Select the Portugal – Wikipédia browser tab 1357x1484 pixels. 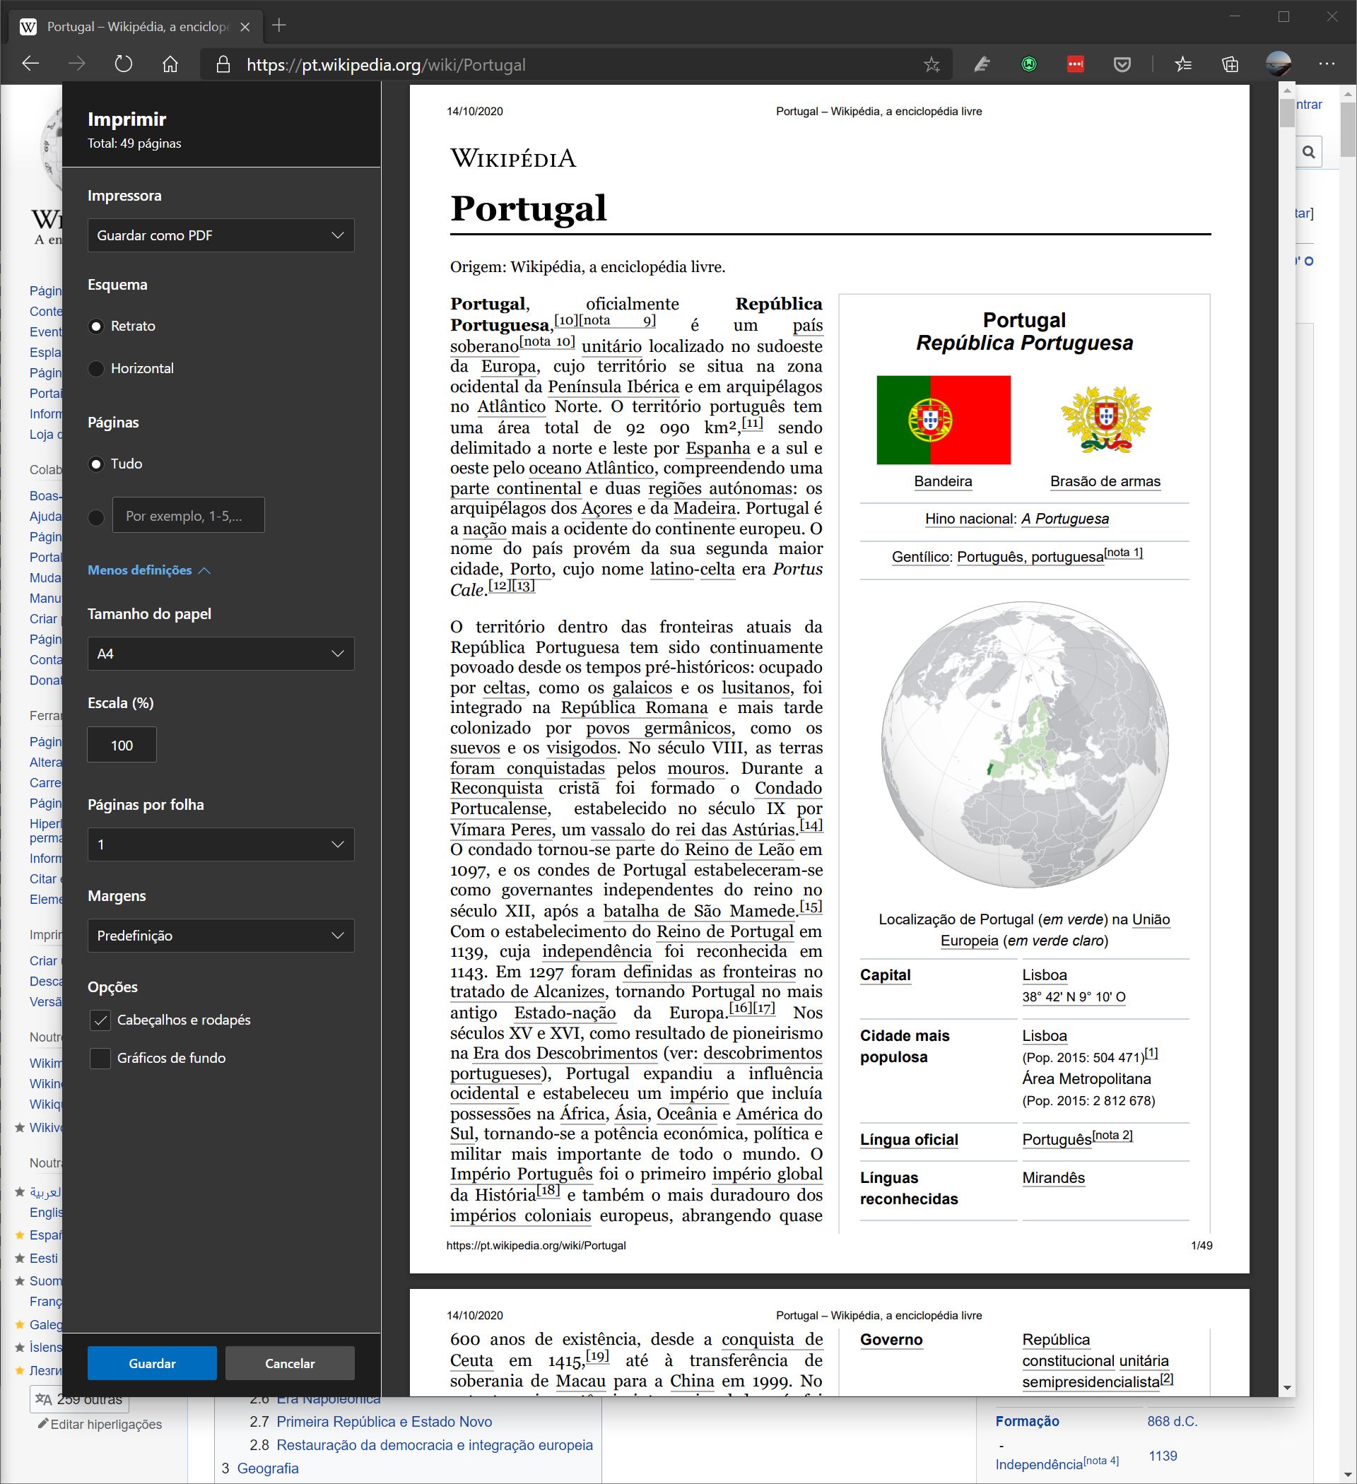(136, 27)
